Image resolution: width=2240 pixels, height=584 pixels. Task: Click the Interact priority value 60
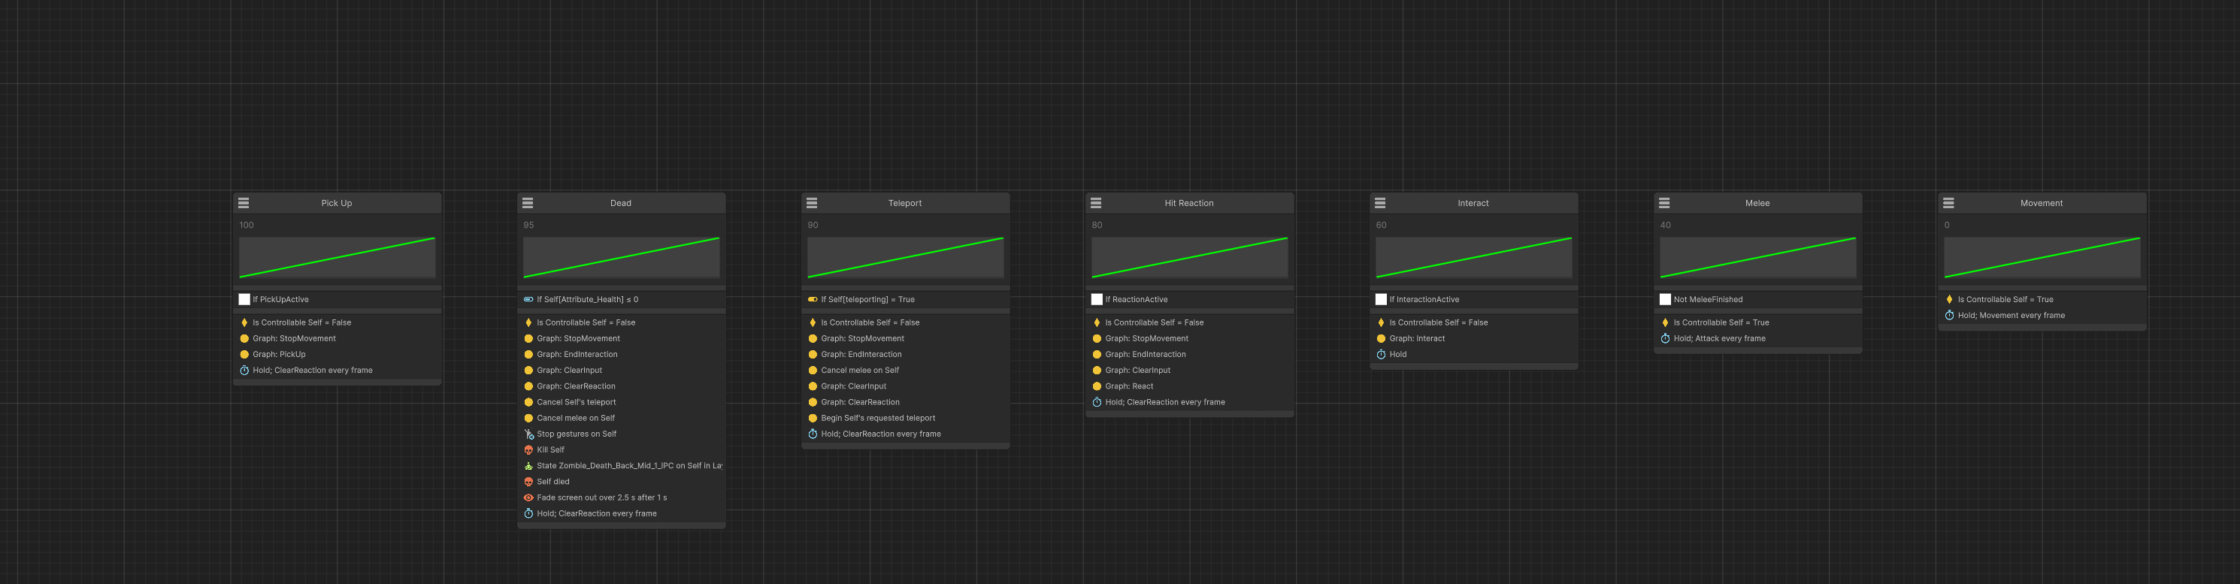tap(1382, 225)
